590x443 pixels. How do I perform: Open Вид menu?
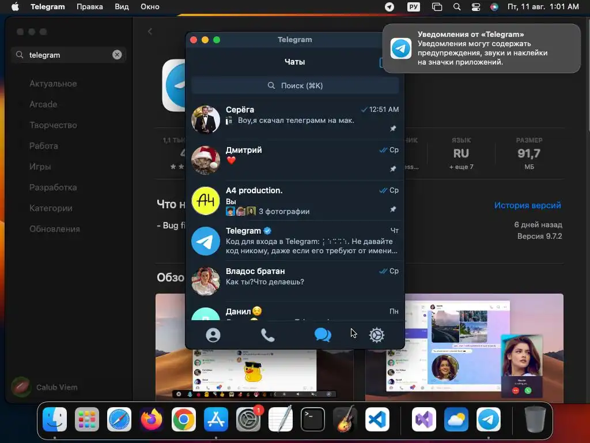[122, 7]
